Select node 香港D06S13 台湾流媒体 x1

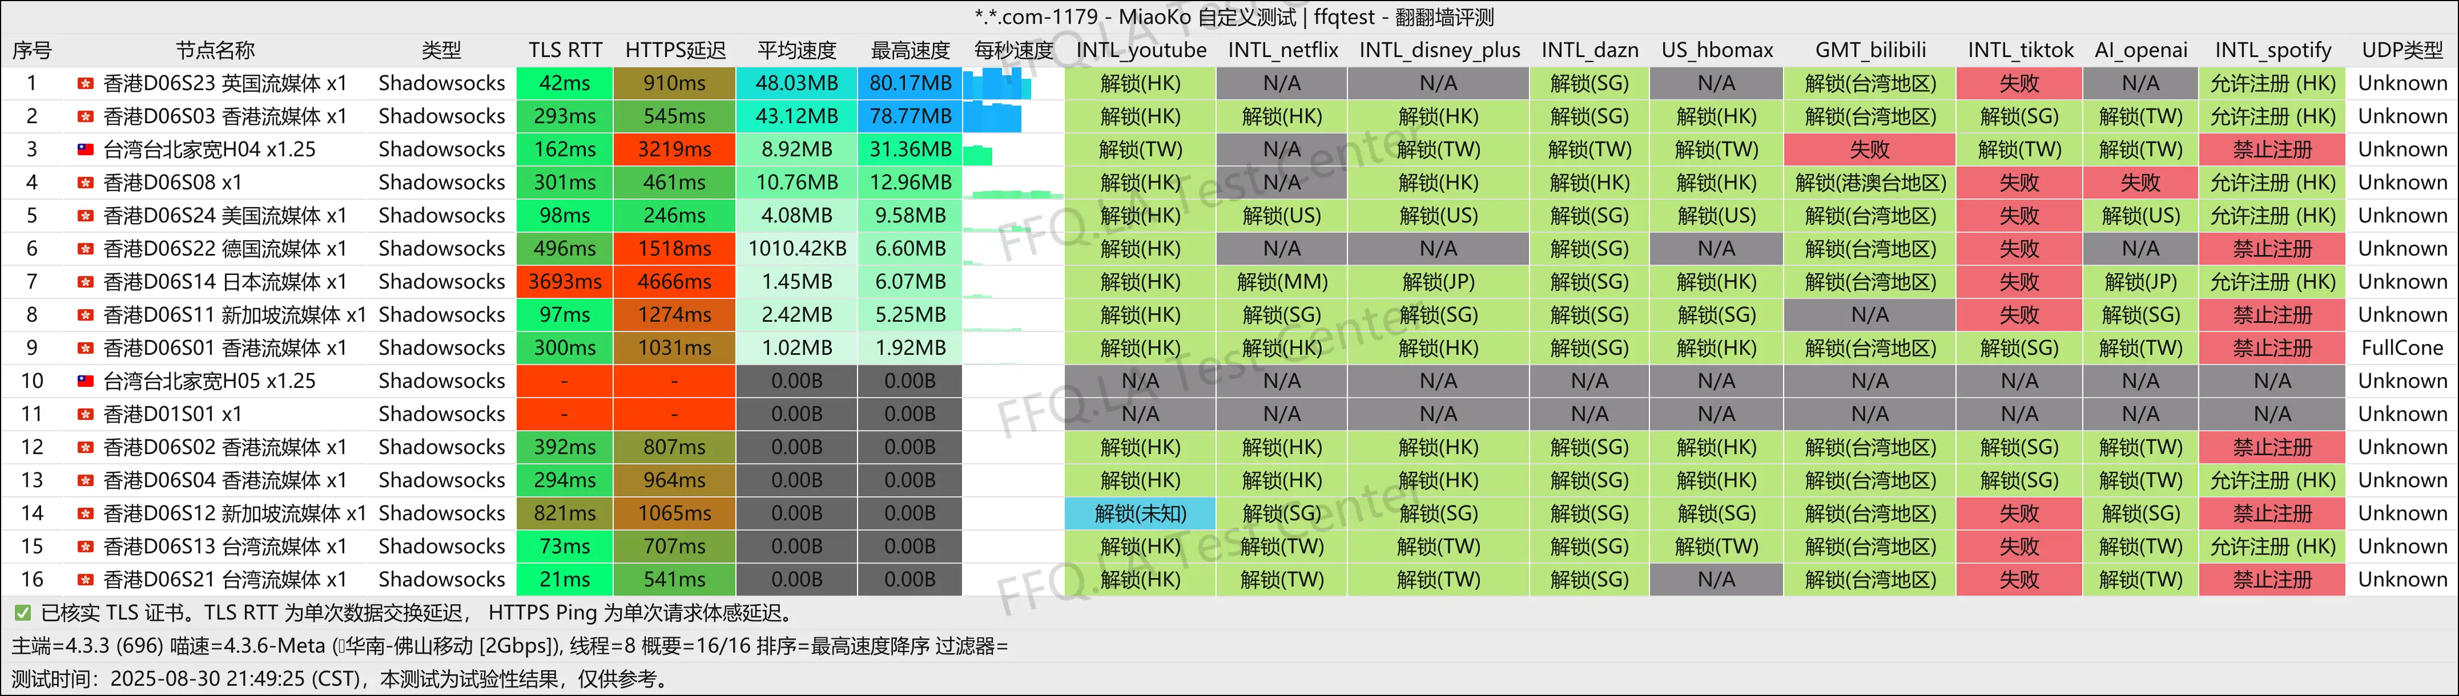click(x=224, y=547)
